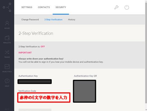Click the vertical scrollbar on right
147x111 pixels.
coord(146,53)
